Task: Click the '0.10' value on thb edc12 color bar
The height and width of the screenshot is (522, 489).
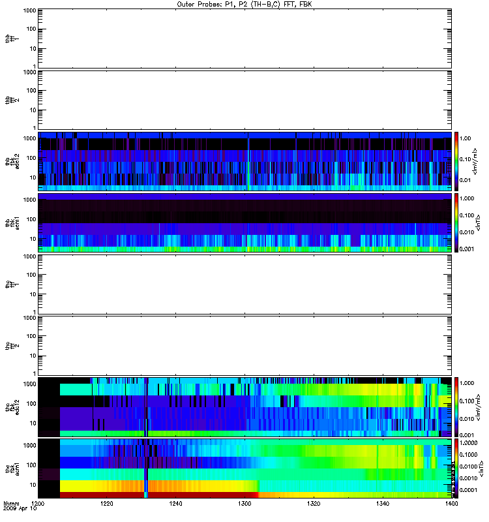Action: coord(466,159)
